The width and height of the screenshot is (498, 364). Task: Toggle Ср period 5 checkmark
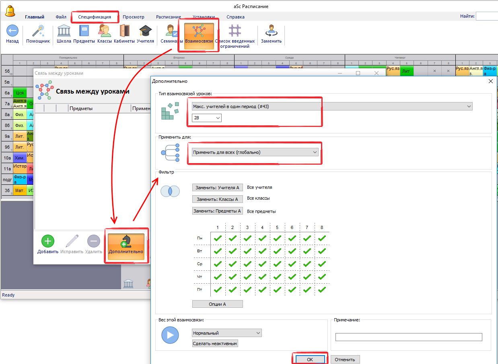277,264
